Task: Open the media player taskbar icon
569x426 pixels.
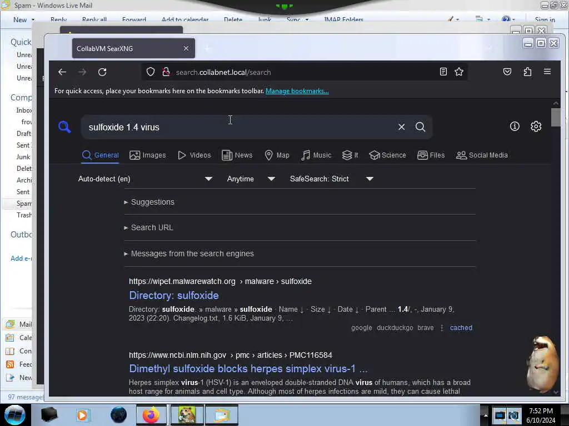Action: coord(82,415)
